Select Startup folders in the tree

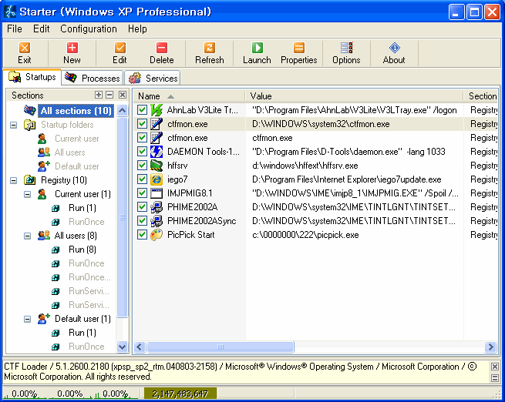(67, 125)
